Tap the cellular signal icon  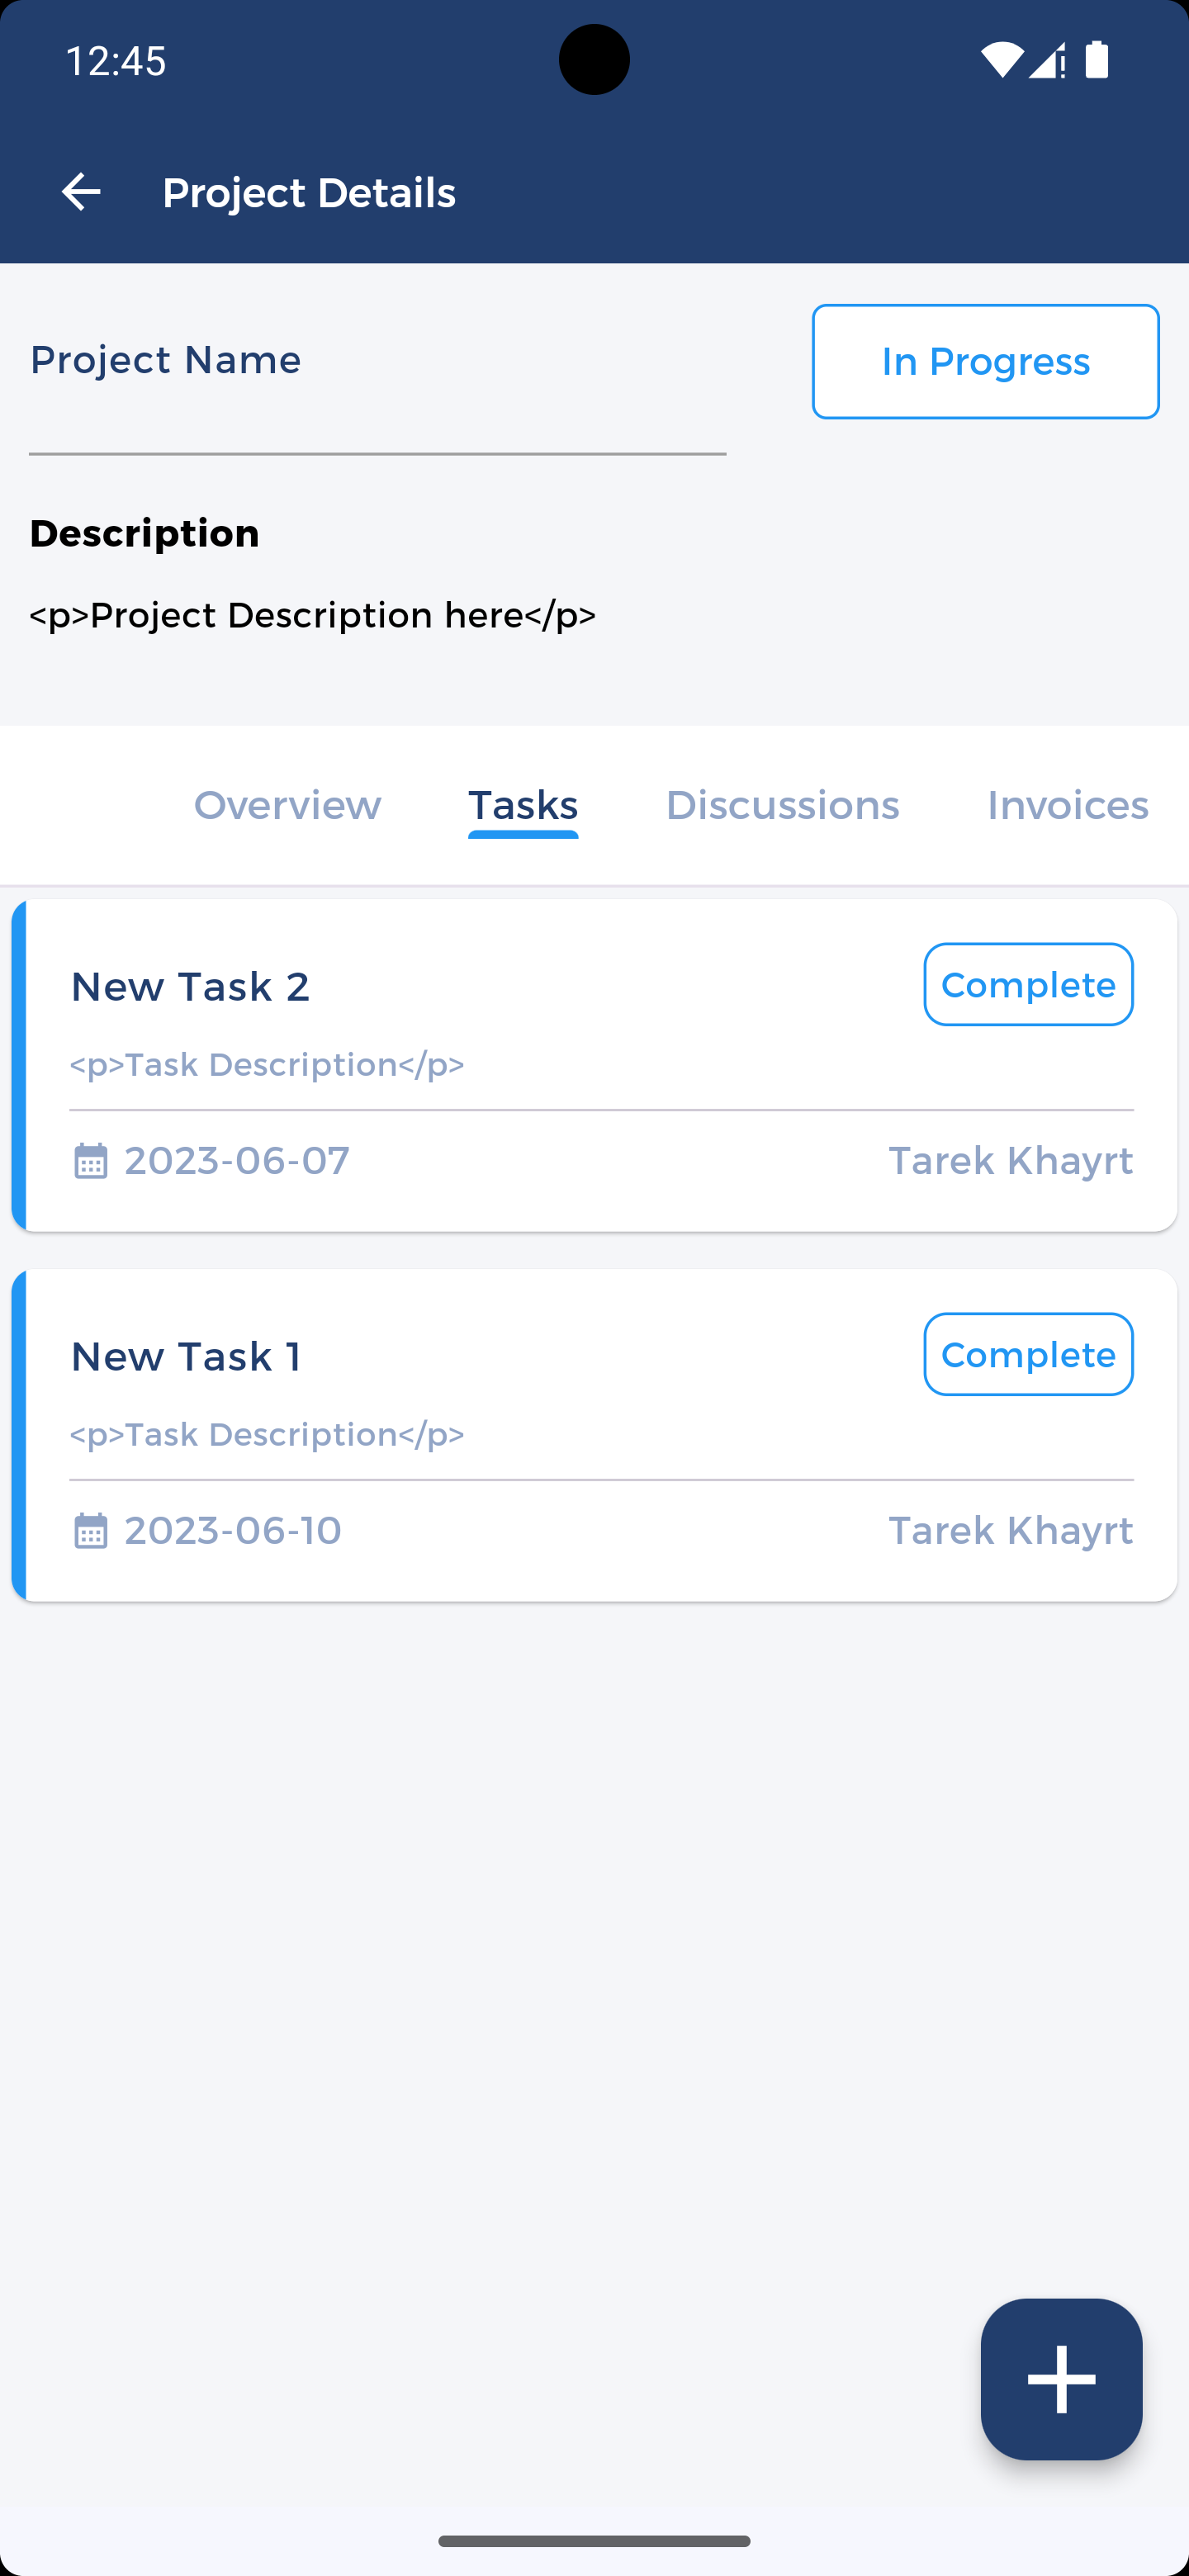coord(1046,60)
